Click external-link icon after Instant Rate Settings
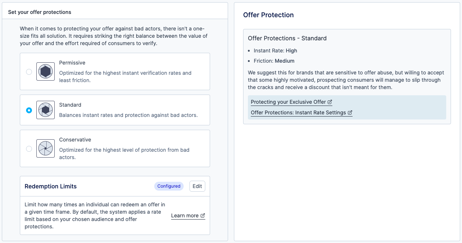The width and height of the screenshot is (462, 243). click(x=350, y=113)
